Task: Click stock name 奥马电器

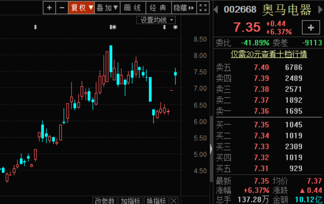Action: pos(286,10)
